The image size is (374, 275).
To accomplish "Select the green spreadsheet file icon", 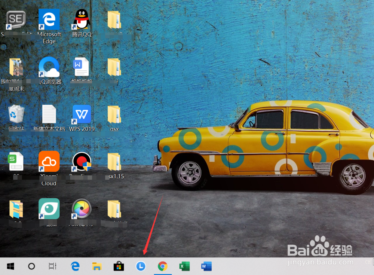I will click(16, 162).
